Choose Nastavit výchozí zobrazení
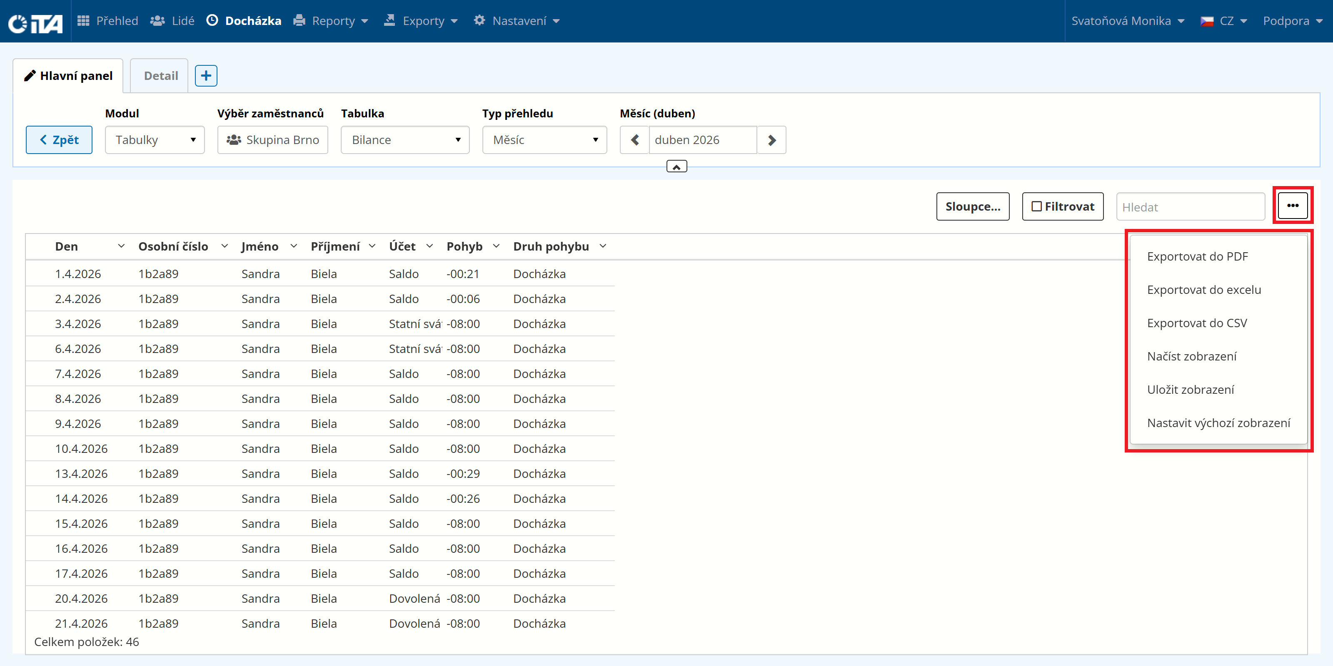The width and height of the screenshot is (1333, 666). [x=1218, y=423]
